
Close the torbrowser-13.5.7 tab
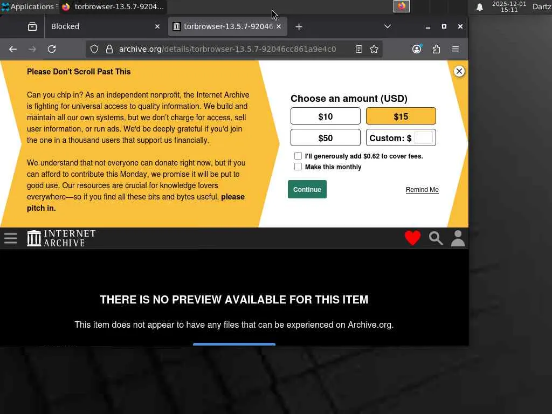[x=279, y=27]
